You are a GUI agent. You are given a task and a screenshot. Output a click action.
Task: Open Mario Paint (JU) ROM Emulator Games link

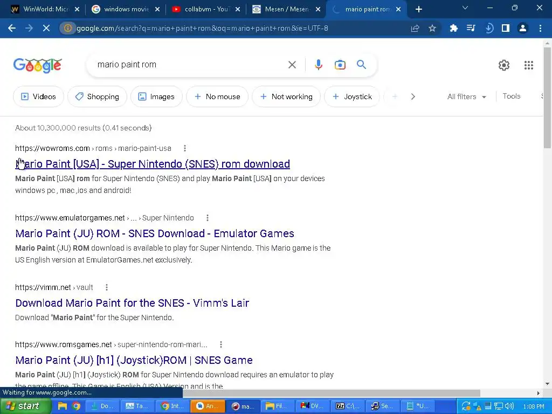point(155,233)
